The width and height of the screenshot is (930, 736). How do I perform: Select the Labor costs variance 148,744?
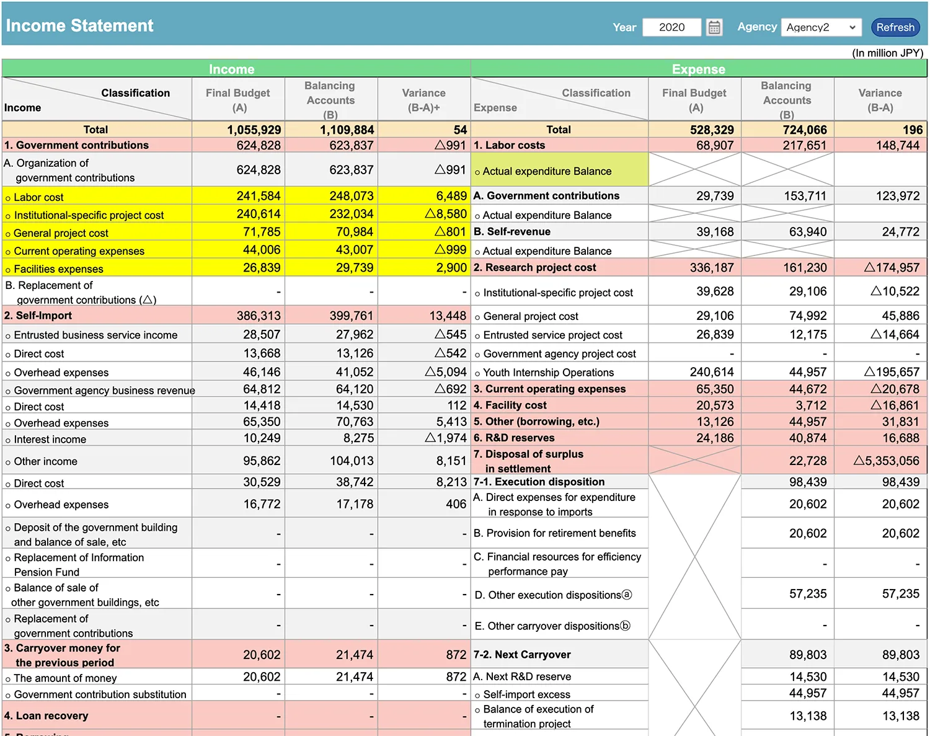[x=898, y=145]
